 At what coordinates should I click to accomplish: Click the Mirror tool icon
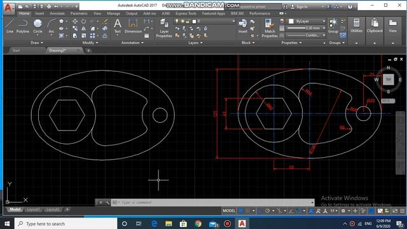83,29
